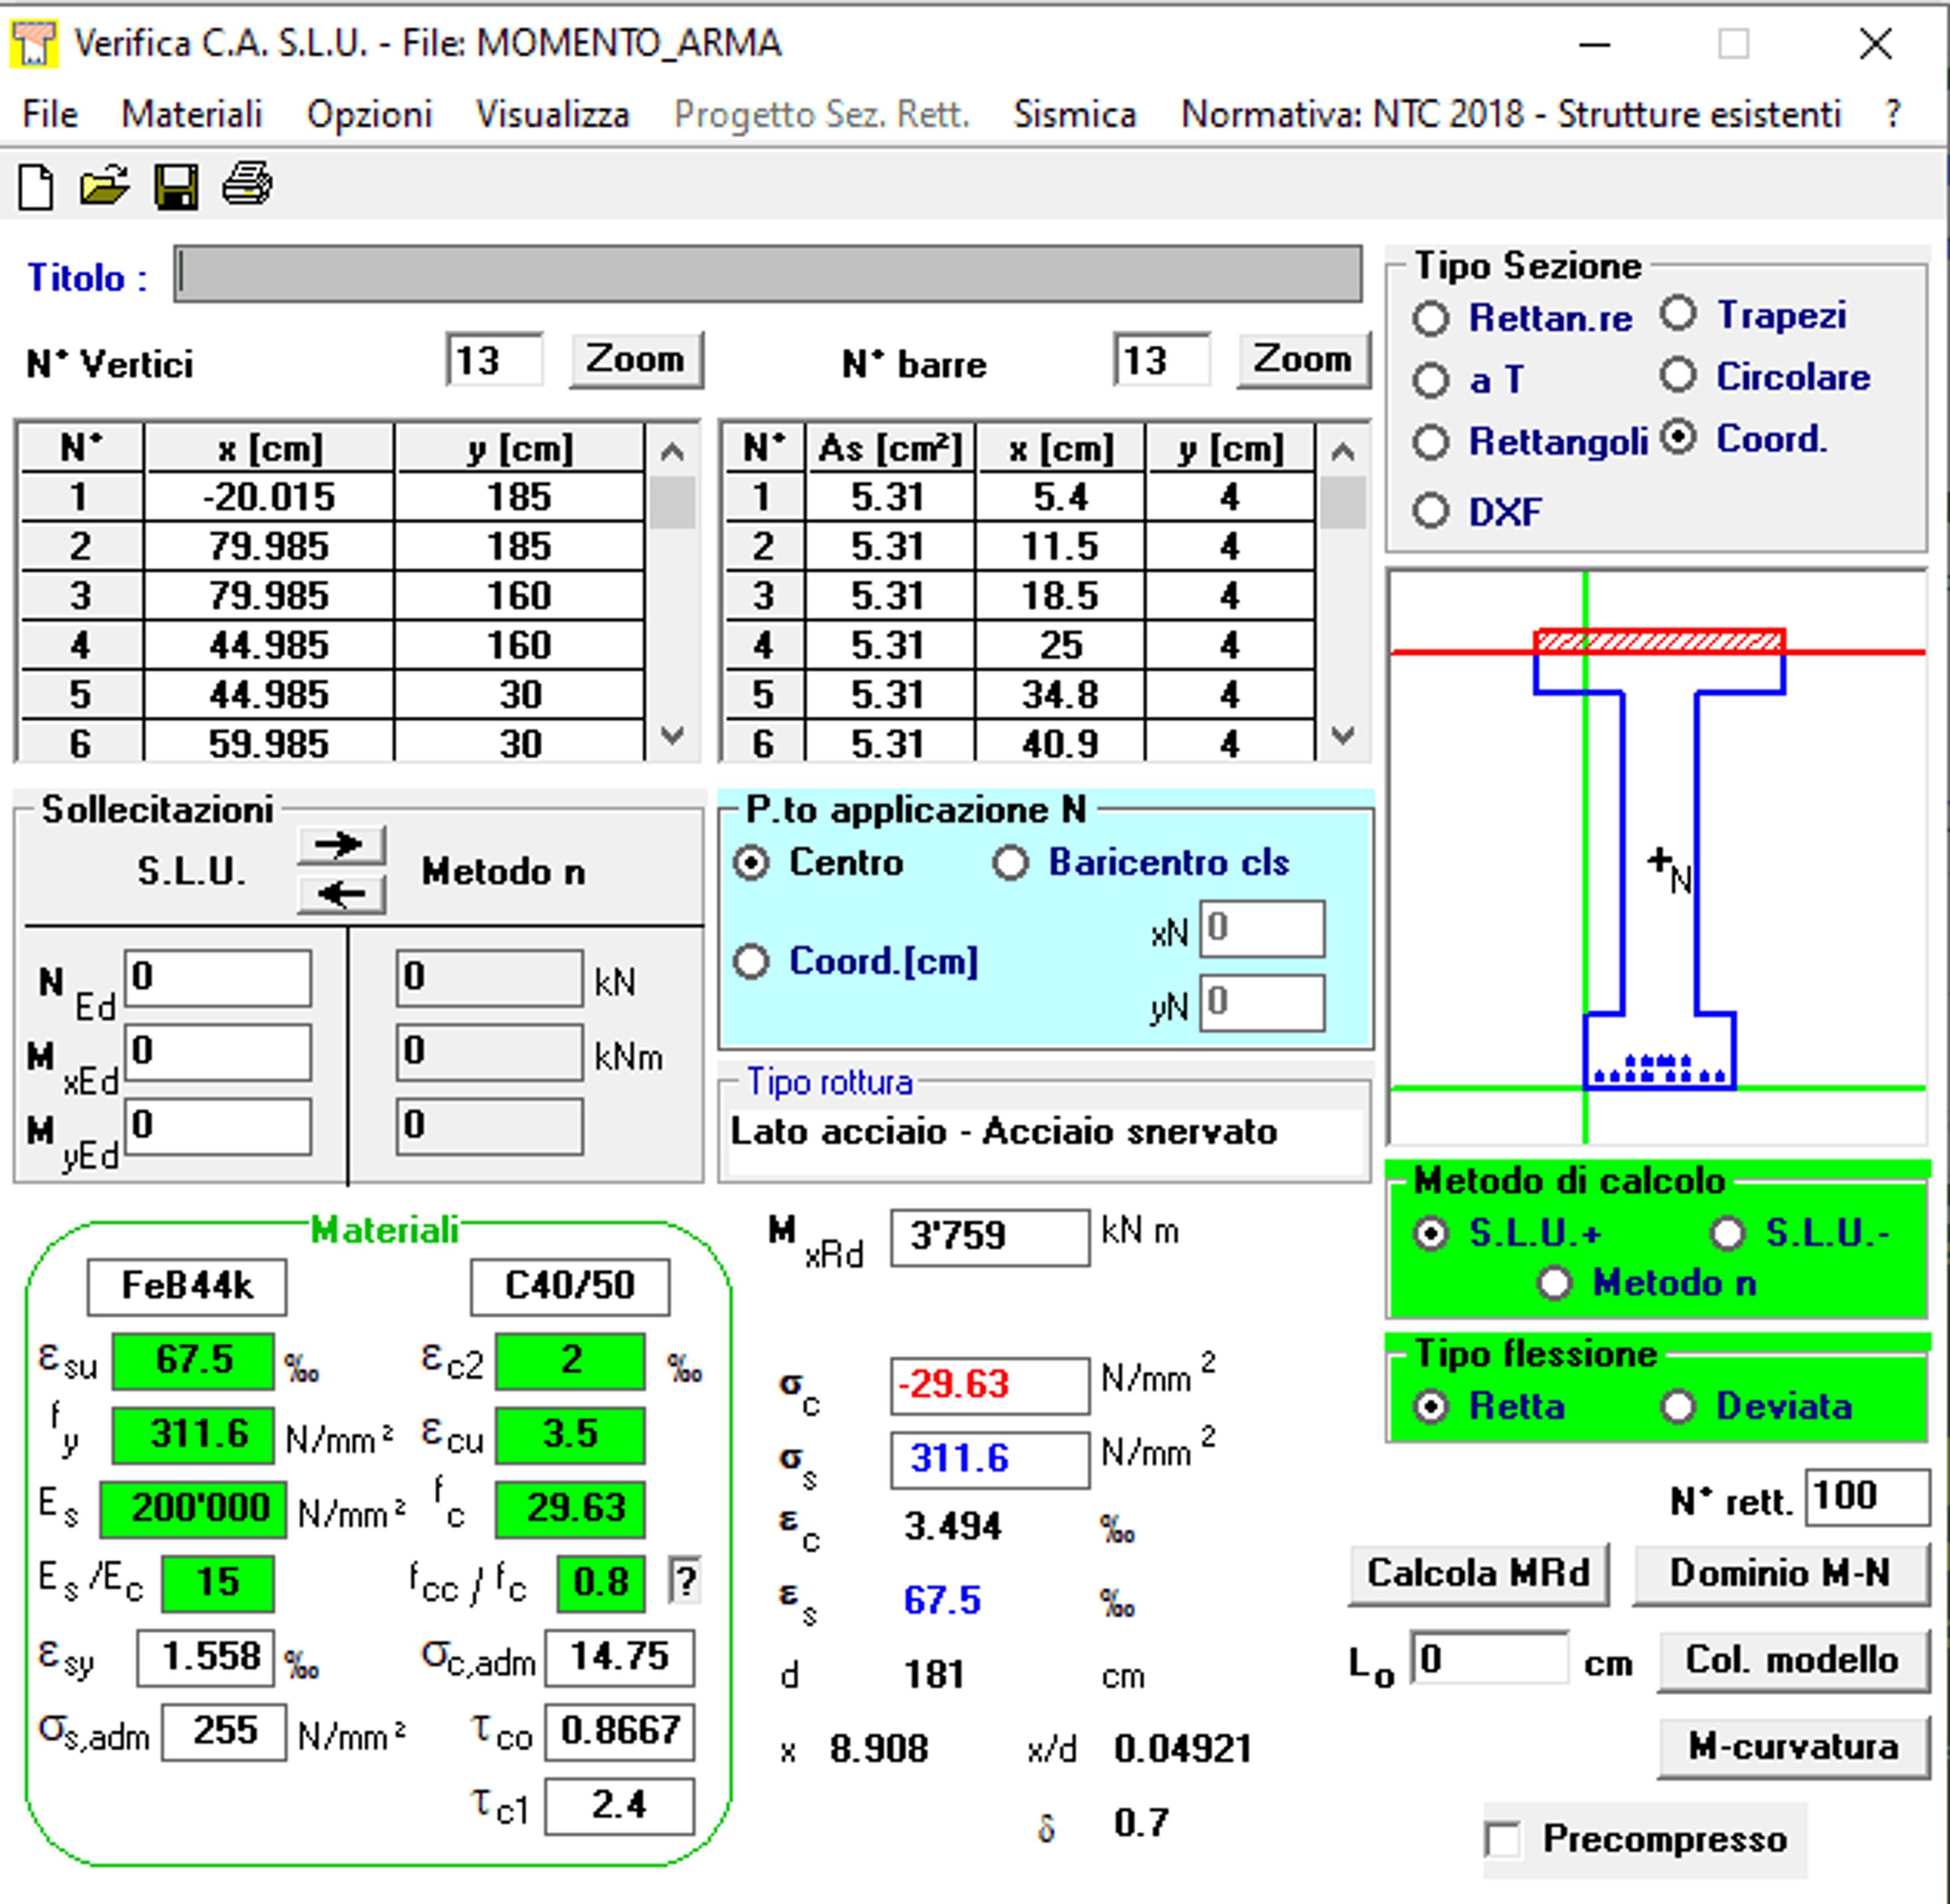Click the question mark next to fcc/fc
The image size is (1950, 1904).
pyautogui.click(x=685, y=1582)
